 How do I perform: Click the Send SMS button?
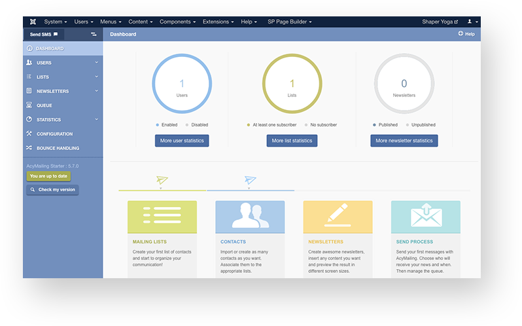tap(44, 34)
